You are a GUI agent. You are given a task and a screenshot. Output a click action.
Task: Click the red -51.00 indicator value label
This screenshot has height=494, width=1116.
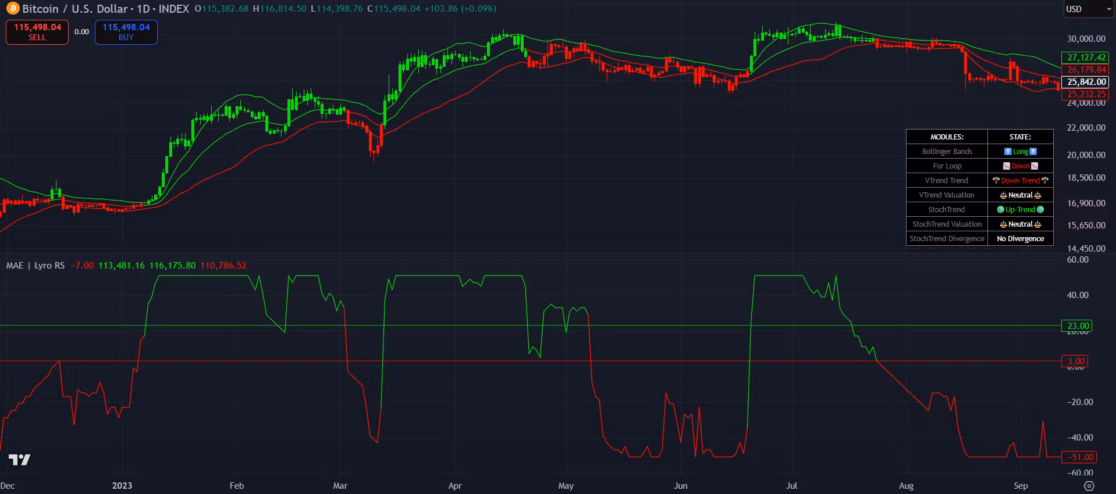(x=1080, y=457)
